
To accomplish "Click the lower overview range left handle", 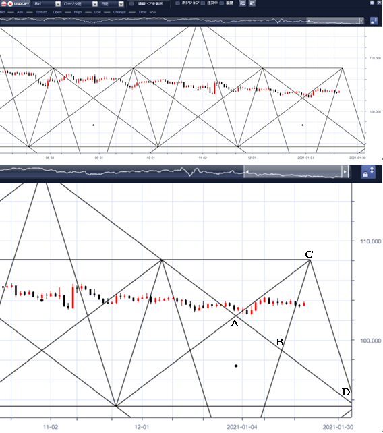I will [x=247, y=172].
